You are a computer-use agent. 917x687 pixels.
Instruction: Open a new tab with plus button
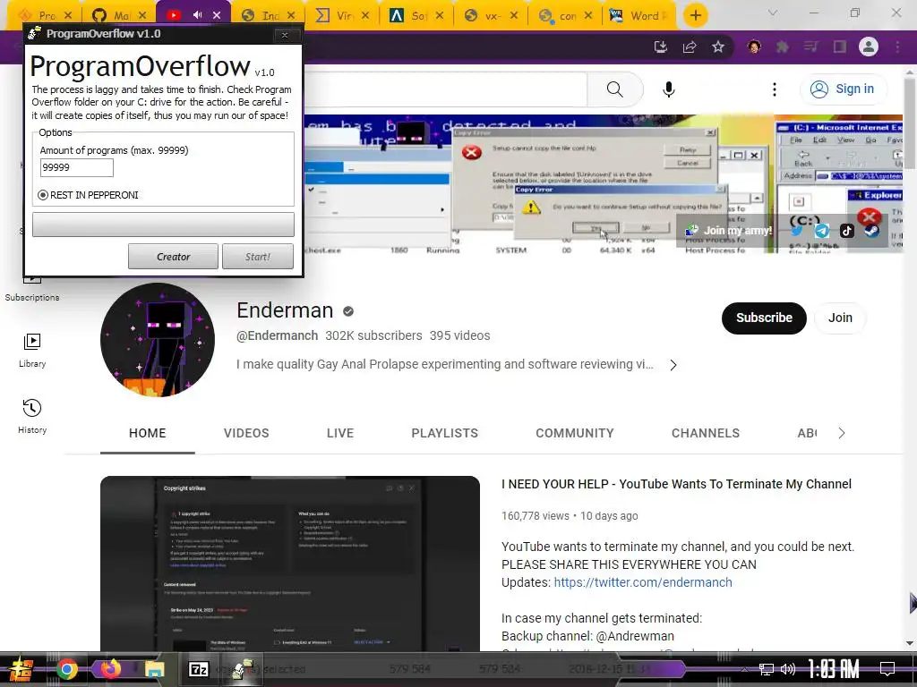[695, 16]
